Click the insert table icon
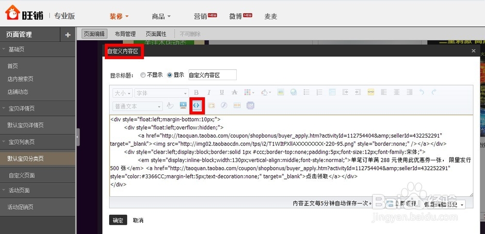485x234 pixels. (x=332, y=92)
